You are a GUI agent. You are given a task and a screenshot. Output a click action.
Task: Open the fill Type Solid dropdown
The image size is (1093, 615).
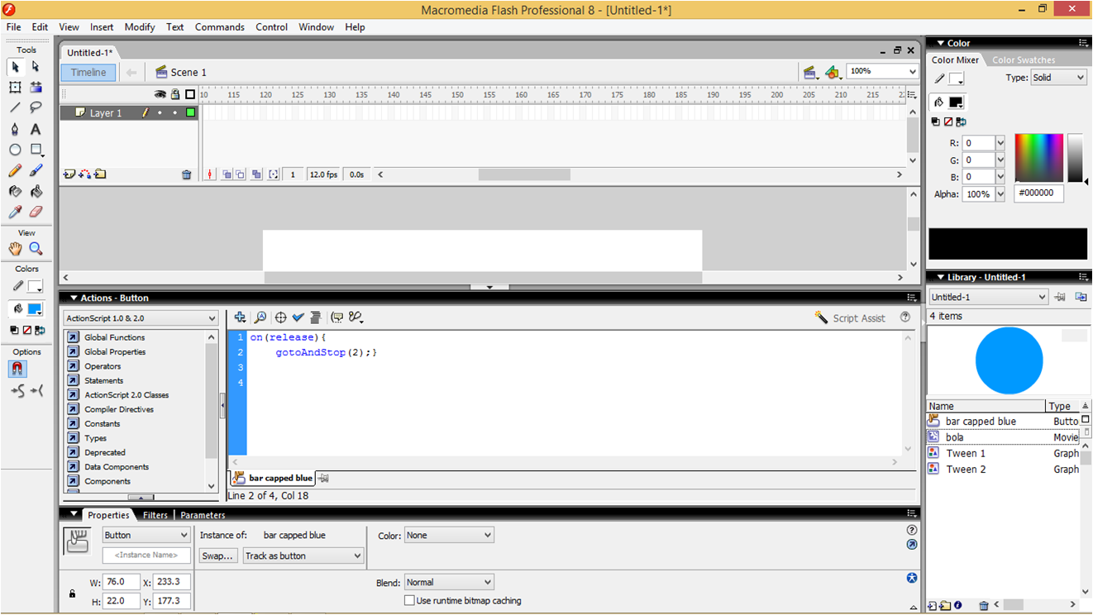coord(1057,78)
